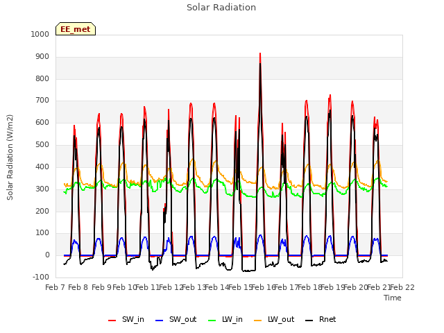Click the 1000 y-axis tick label

pos(40,34)
